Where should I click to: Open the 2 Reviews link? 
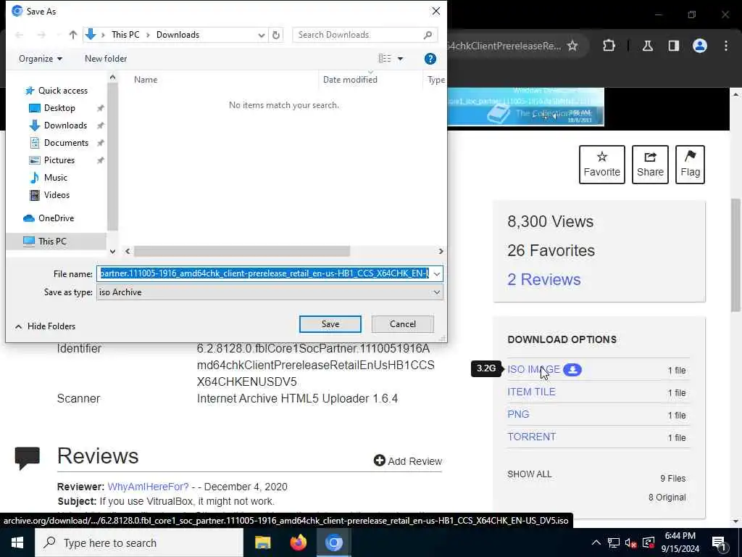pyautogui.click(x=543, y=279)
